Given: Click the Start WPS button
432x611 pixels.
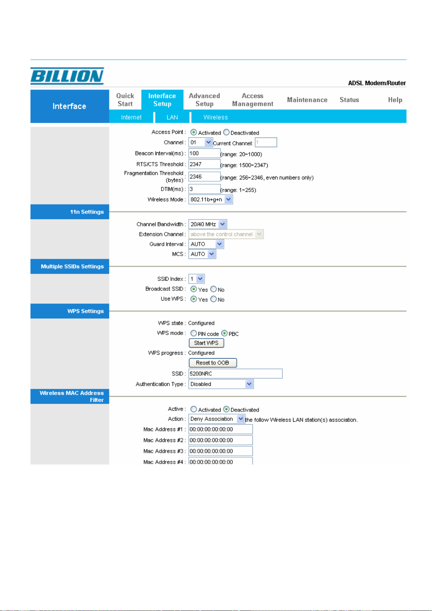Looking at the screenshot, I should (206, 343).
